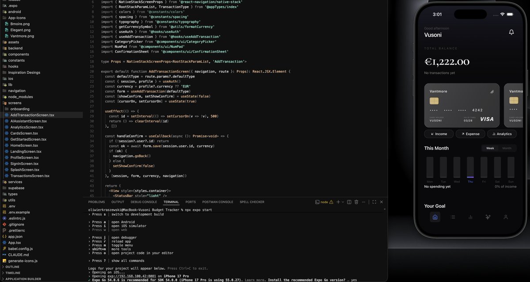Switch to the Problems tab

tap(96, 202)
